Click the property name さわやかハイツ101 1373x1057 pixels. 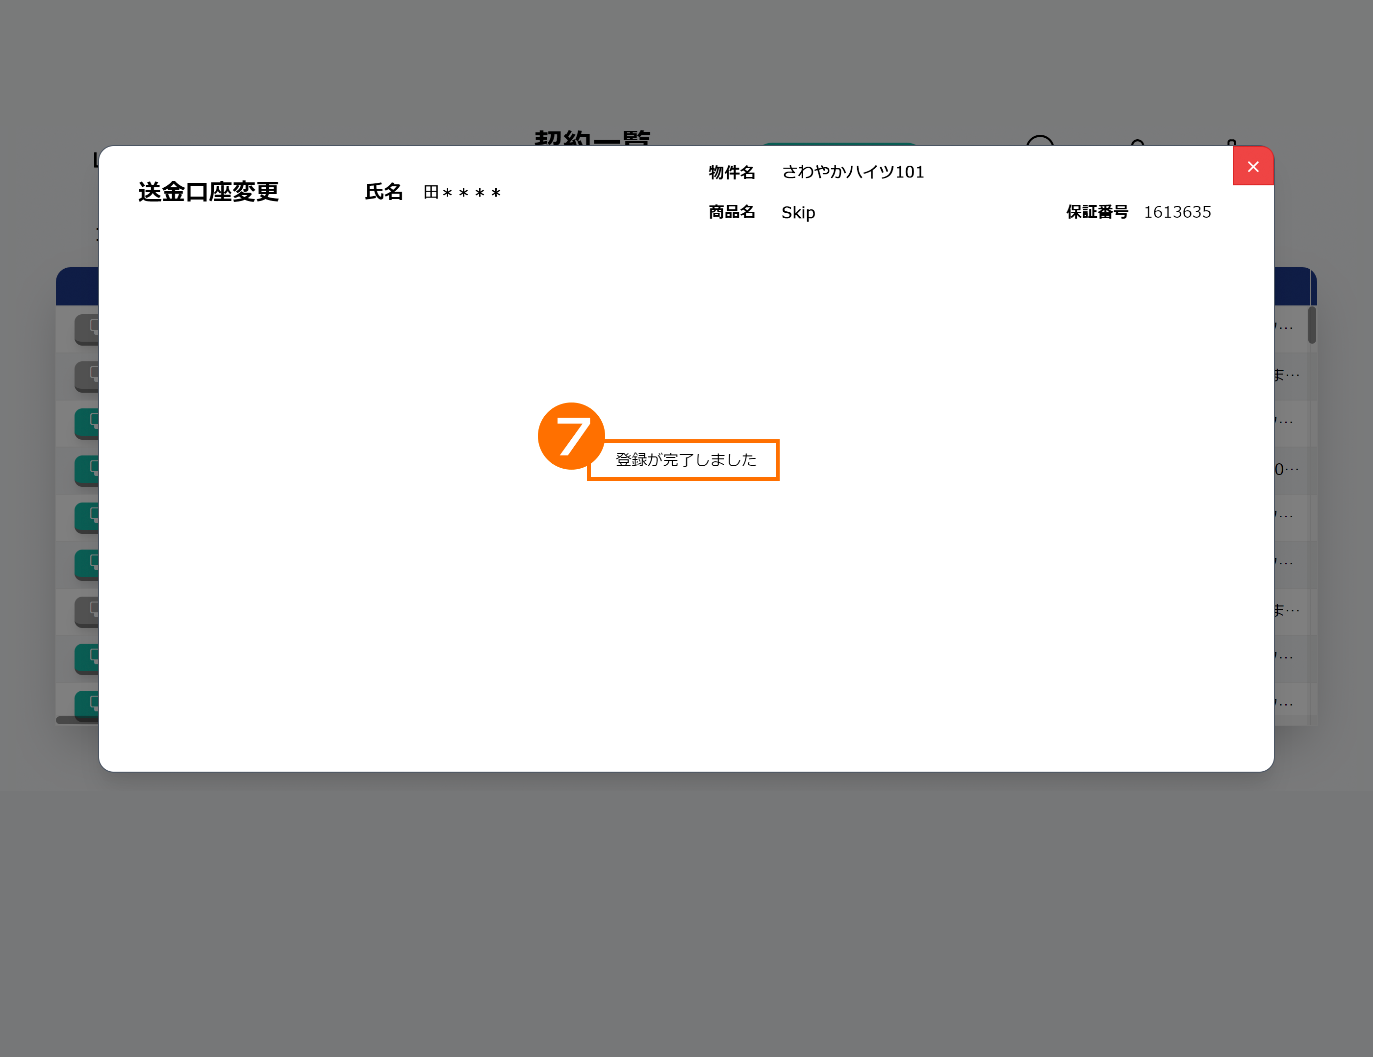pyautogui.click(x=852, y=172)
